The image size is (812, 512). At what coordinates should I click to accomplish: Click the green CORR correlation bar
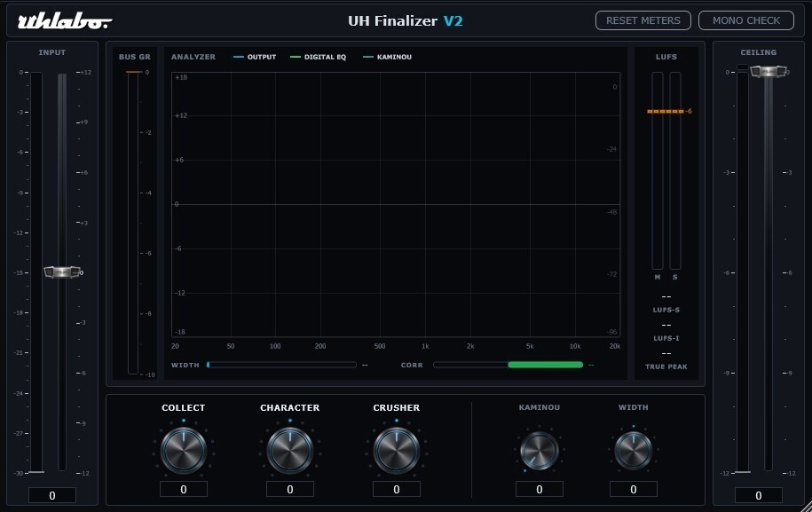[545, 365]
